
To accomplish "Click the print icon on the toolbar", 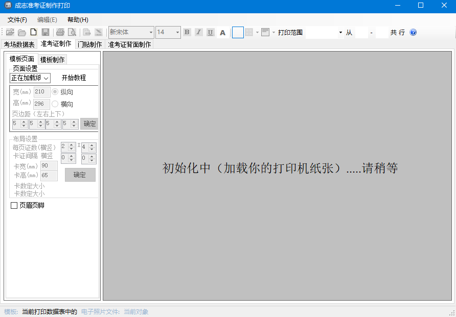I will pyautogui.click(x=60, y=32).
